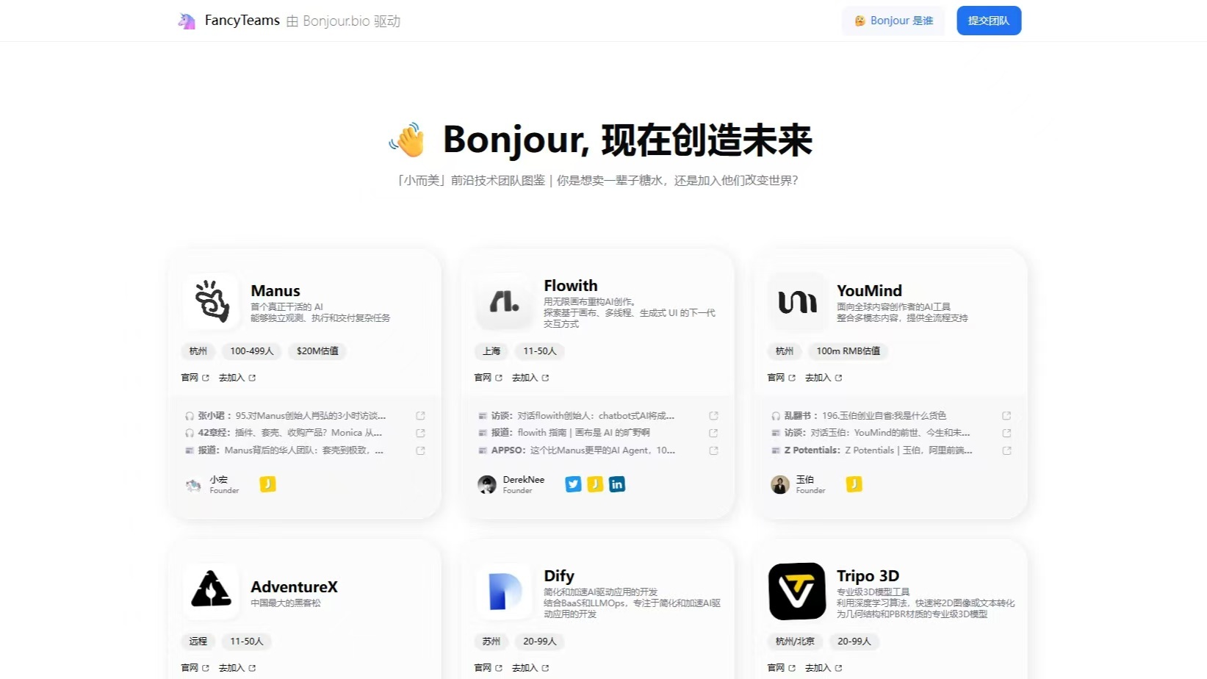
Task: Click external-link icon on YouMind 访谈 row
Action: [x=1006, y=434]
